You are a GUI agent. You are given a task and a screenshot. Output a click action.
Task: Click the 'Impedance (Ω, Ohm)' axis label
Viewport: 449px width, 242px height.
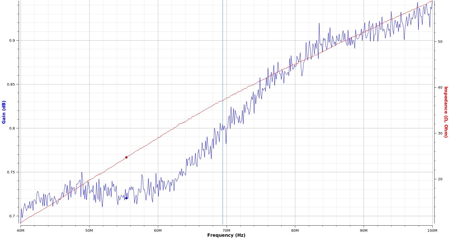(446, 112)
